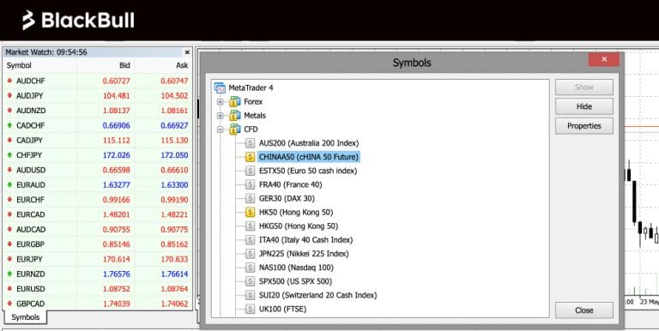Select CHINAA50 (cHINA 50 Future) row
Viewport: 659px width, 331px height.
tap(309, 157)
